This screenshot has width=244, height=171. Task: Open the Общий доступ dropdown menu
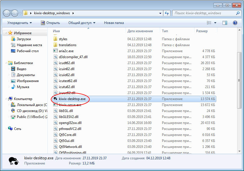pyautogui.click(x=82, y=23)
